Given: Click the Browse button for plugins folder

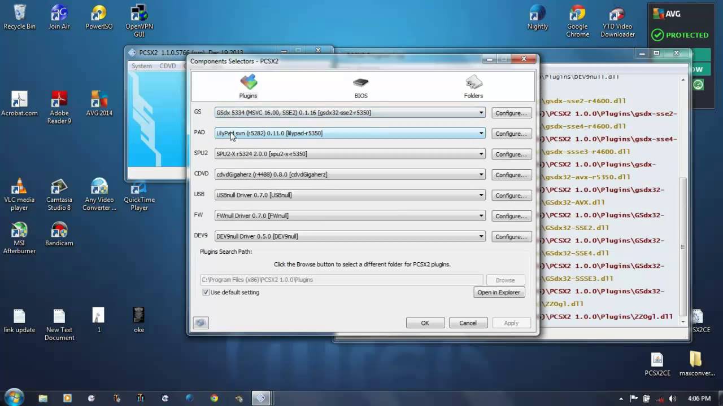Looking at the screenshot, I should pos(505,280).
